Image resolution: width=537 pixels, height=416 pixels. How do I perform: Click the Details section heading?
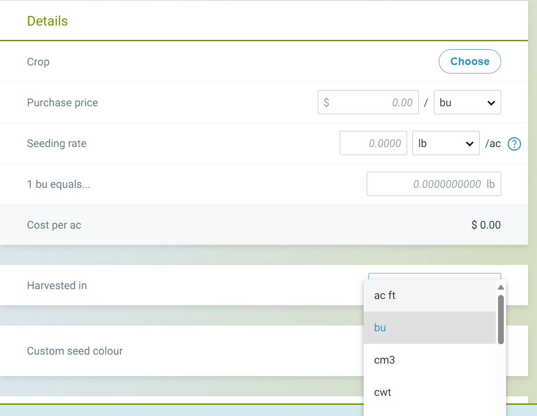point(48,21)
